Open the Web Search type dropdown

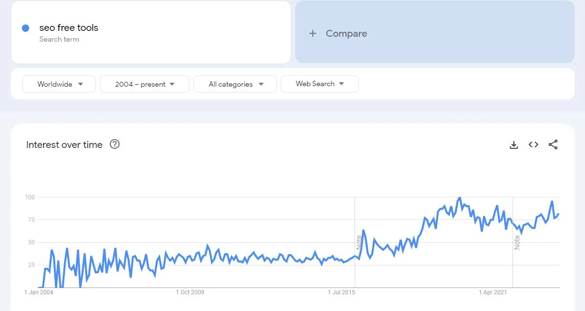[319, 84]
